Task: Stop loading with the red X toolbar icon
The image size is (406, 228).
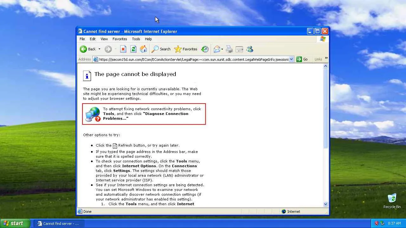Action: tap(123, 49)
